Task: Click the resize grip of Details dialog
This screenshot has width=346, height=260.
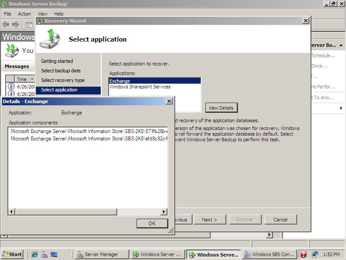Action: (171, 231)
